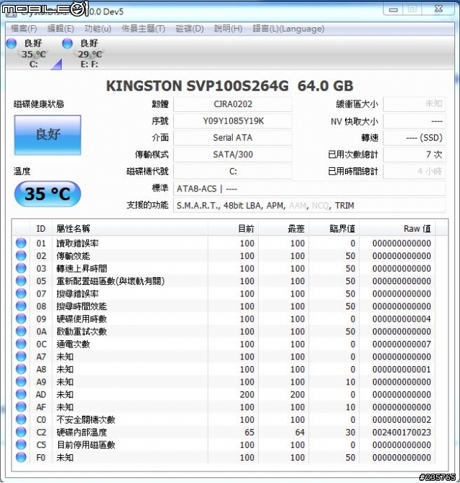Click status icon for attribute 07 搜尋錯誤率
The height and width of the screenshot is (483, 460).
(x=21, y=294)
